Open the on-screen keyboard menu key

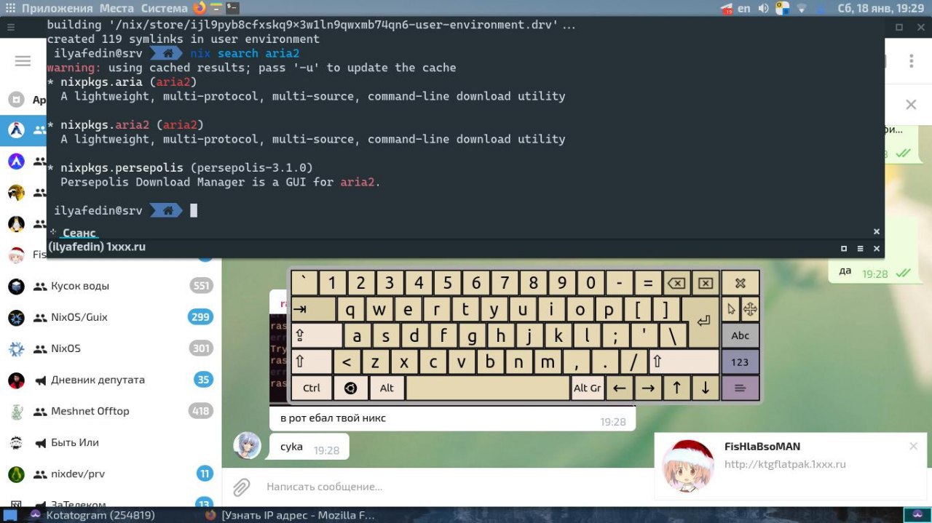tap(740, 388)
